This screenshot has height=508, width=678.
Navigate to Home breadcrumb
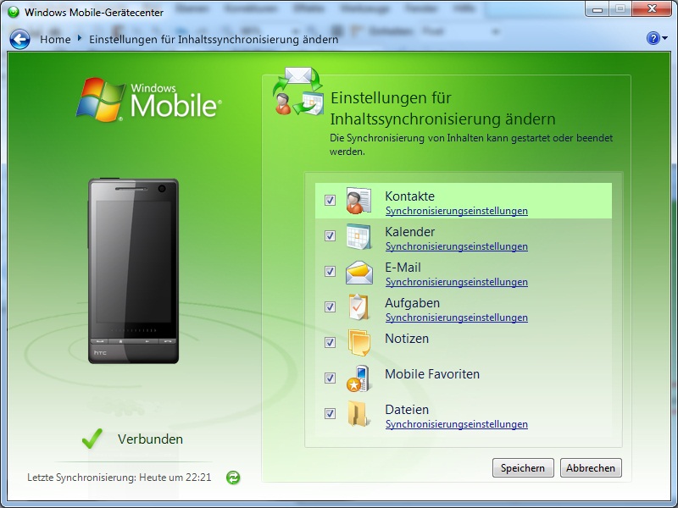coord(56,39)
